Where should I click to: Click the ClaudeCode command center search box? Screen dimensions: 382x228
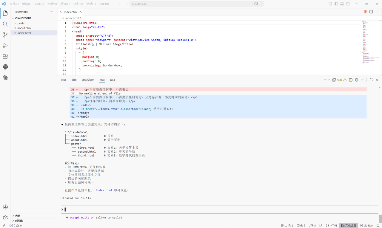191,4
